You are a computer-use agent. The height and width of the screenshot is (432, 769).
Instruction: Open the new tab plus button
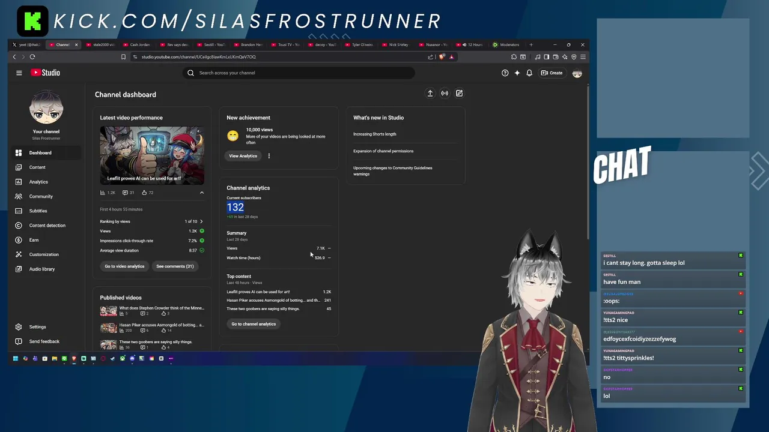530,44
